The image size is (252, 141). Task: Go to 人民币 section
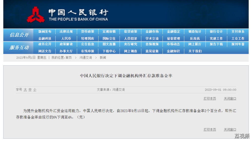pos(66,39)
